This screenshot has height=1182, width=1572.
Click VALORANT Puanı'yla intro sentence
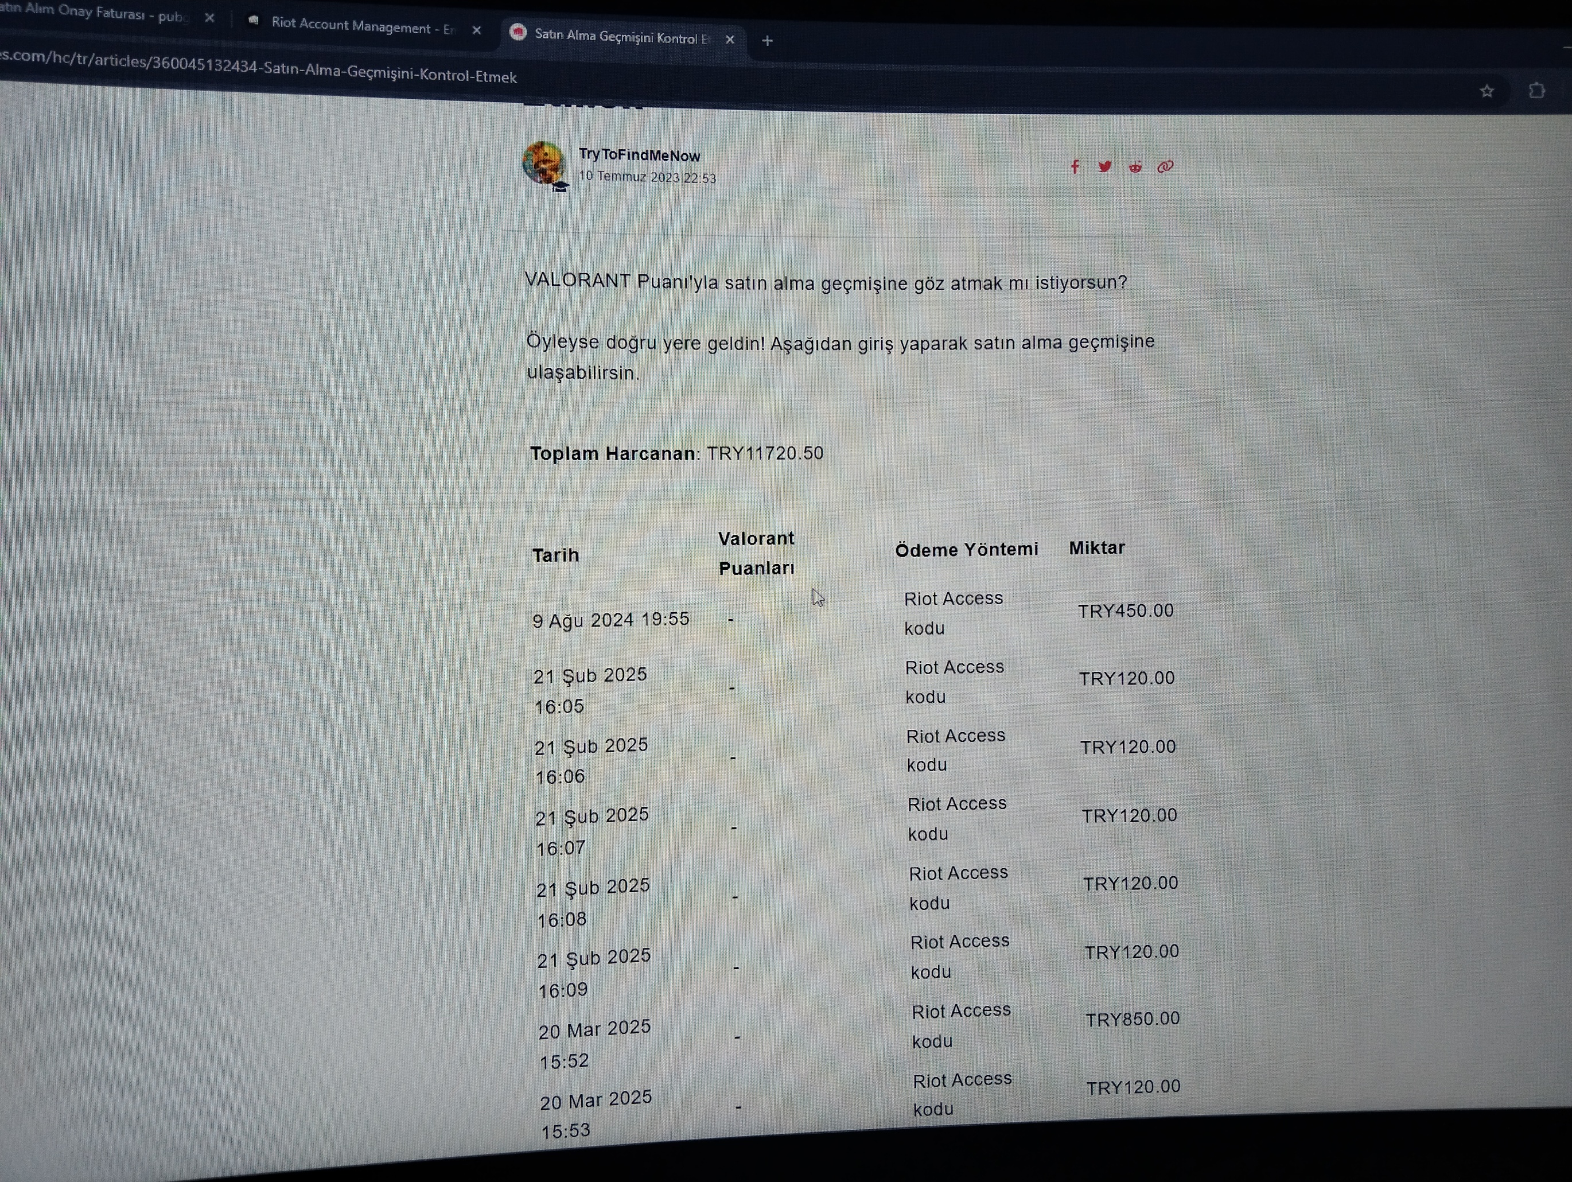pos(826,282)
